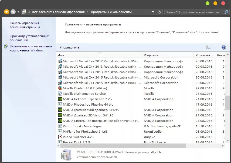This screenshot has height=163, width=231.
Task: Open address bar history dropdown arrow
Action: 153,12
